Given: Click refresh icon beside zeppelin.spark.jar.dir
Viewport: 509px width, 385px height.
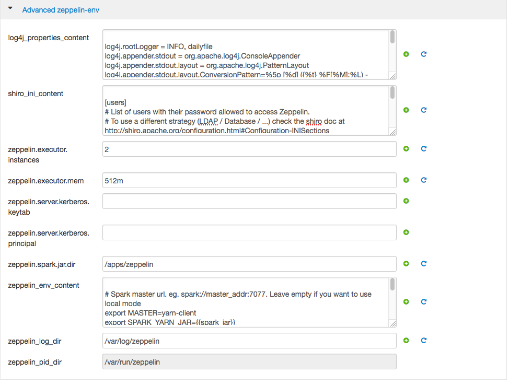Looking at the screenshot, I should click(x=424, y=264).
